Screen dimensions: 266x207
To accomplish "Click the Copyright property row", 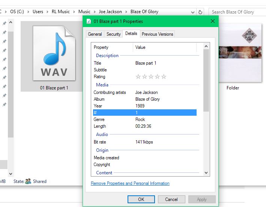I will pos(145,165).
